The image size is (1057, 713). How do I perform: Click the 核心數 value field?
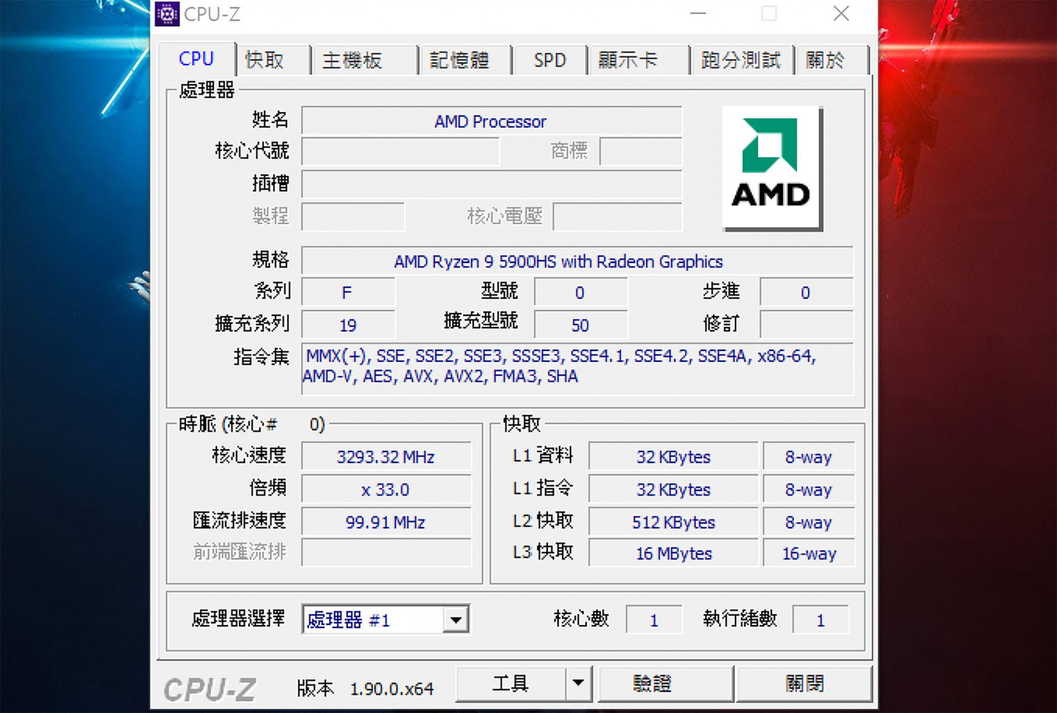coord(654,620)
